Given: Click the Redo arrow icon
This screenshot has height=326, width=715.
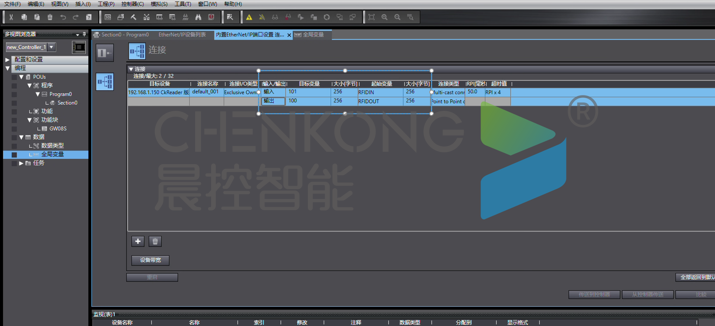Looking at the screenshot, I should [75, 17].
